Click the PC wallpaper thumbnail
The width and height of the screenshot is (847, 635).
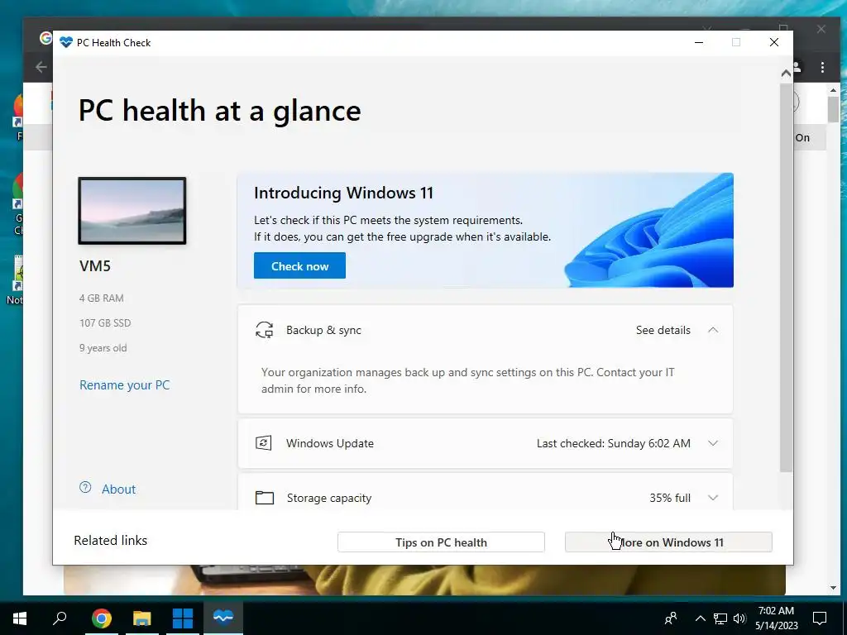[132, 211]
